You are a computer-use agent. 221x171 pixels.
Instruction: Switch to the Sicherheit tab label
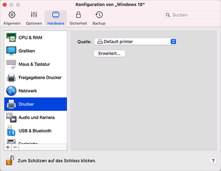pos(78,23)
